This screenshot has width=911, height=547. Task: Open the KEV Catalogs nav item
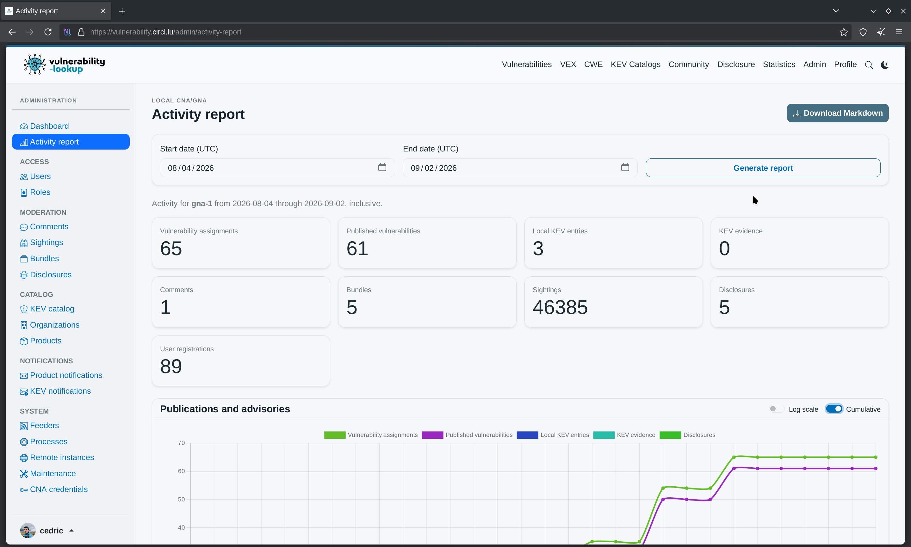[x=635, y=65]
